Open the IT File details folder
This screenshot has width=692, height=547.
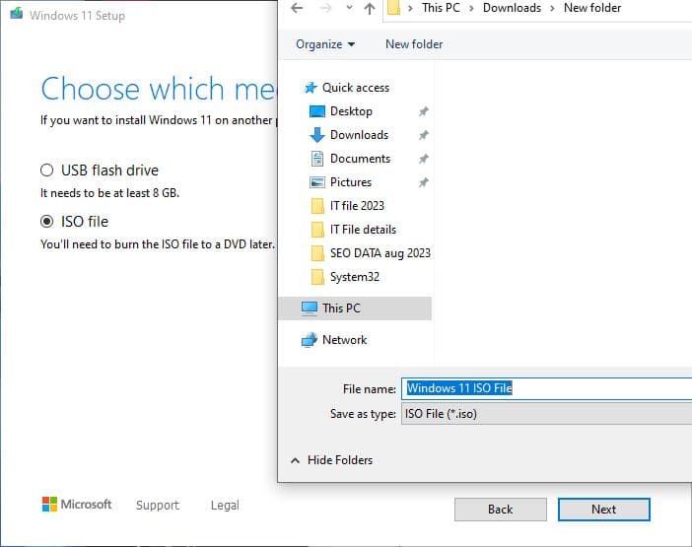click(363, 230)
